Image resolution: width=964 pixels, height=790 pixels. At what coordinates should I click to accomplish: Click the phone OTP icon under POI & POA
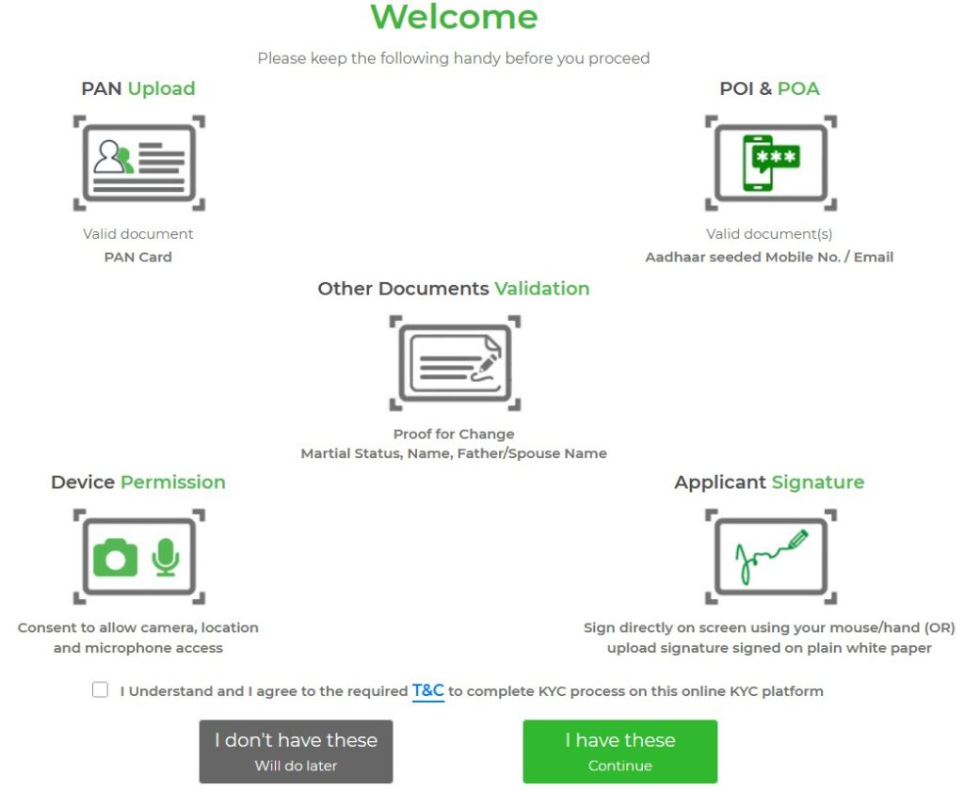pyautogui.click(x=770, y=164)
